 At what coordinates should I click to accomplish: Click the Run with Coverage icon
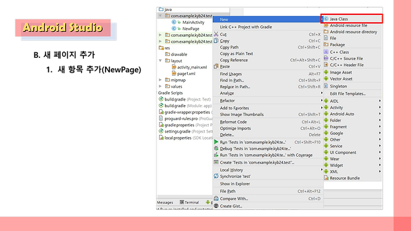pos(216,155)
